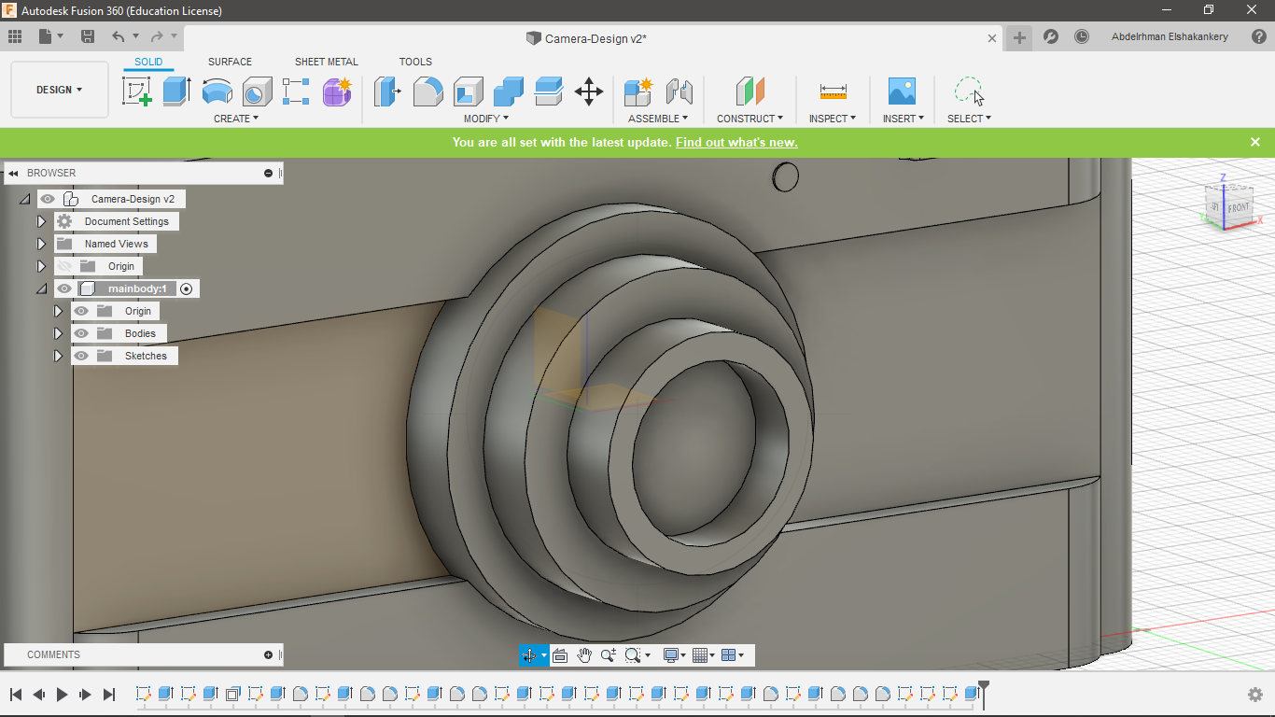Image resolution: width=1275 pixels, height=717 pixels.
Task: Switch to the SURFACE tab
Action: 230,62
